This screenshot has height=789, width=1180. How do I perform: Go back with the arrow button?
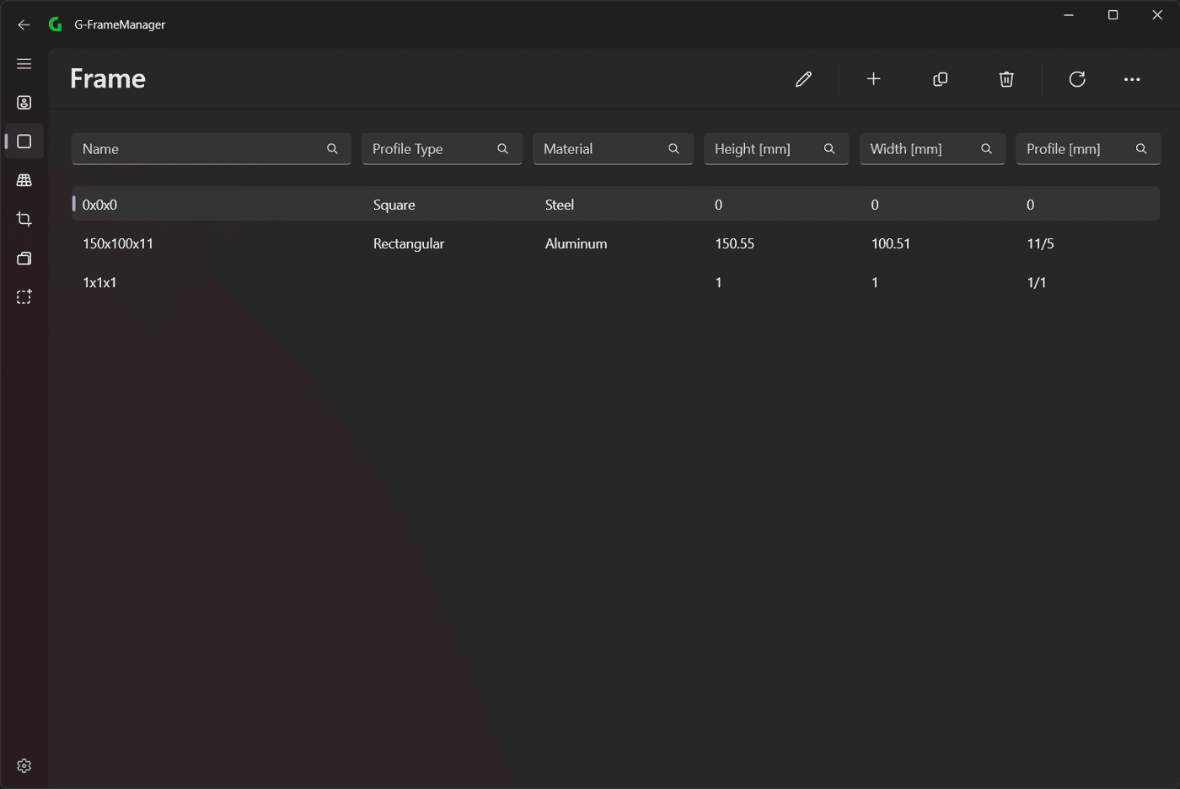tap(24, 24)
